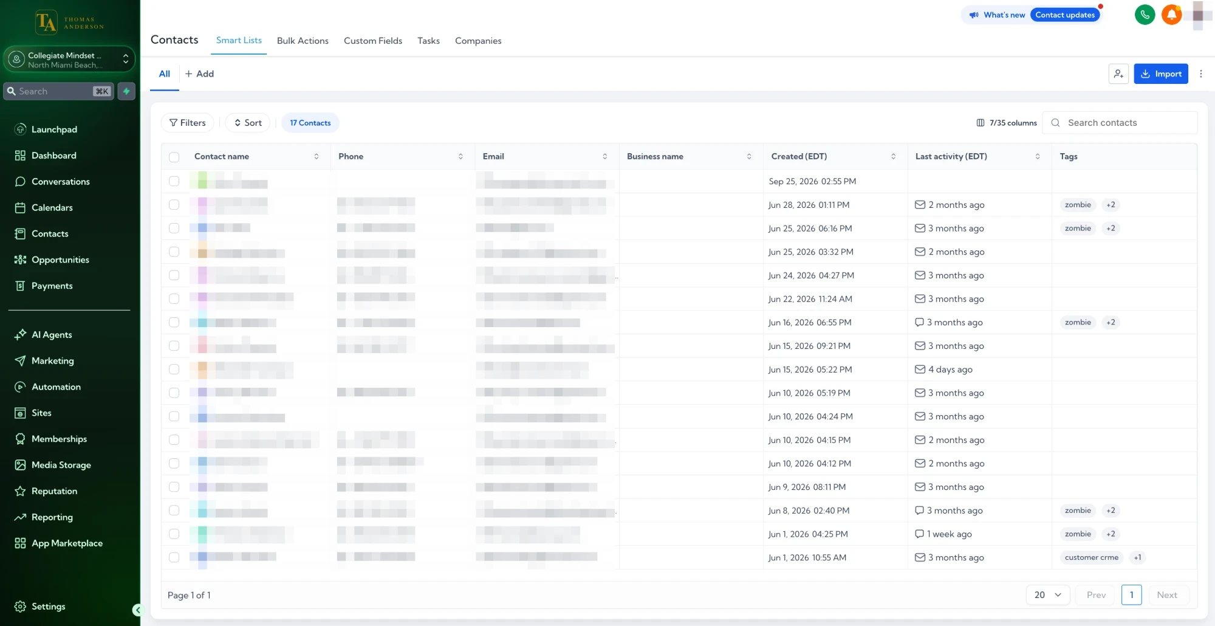Open the 20 per page dropdown
This screenshot has height=626, width=1215.
(1048, 595)
